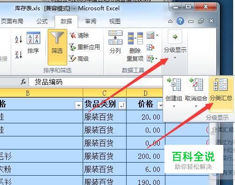Select 服装百货 cell in the 6.00 row
Screen dimensions: 235x185
[x=105, y=169]
